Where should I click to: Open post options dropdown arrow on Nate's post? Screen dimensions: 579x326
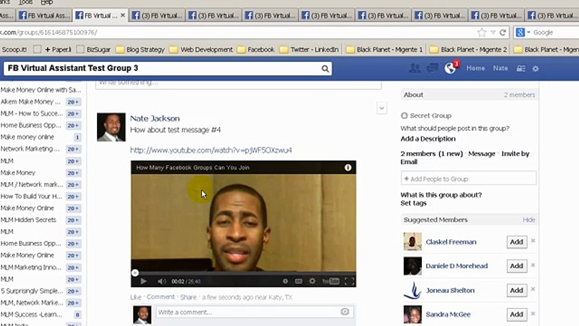pyautogui.click(x=382, y=108)
